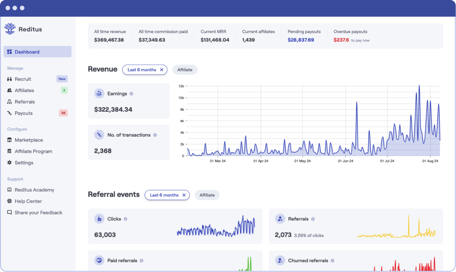Click the info icon beside No. of transactions
Viewport: 456px width, 272px height.
(x=155, y=135)
